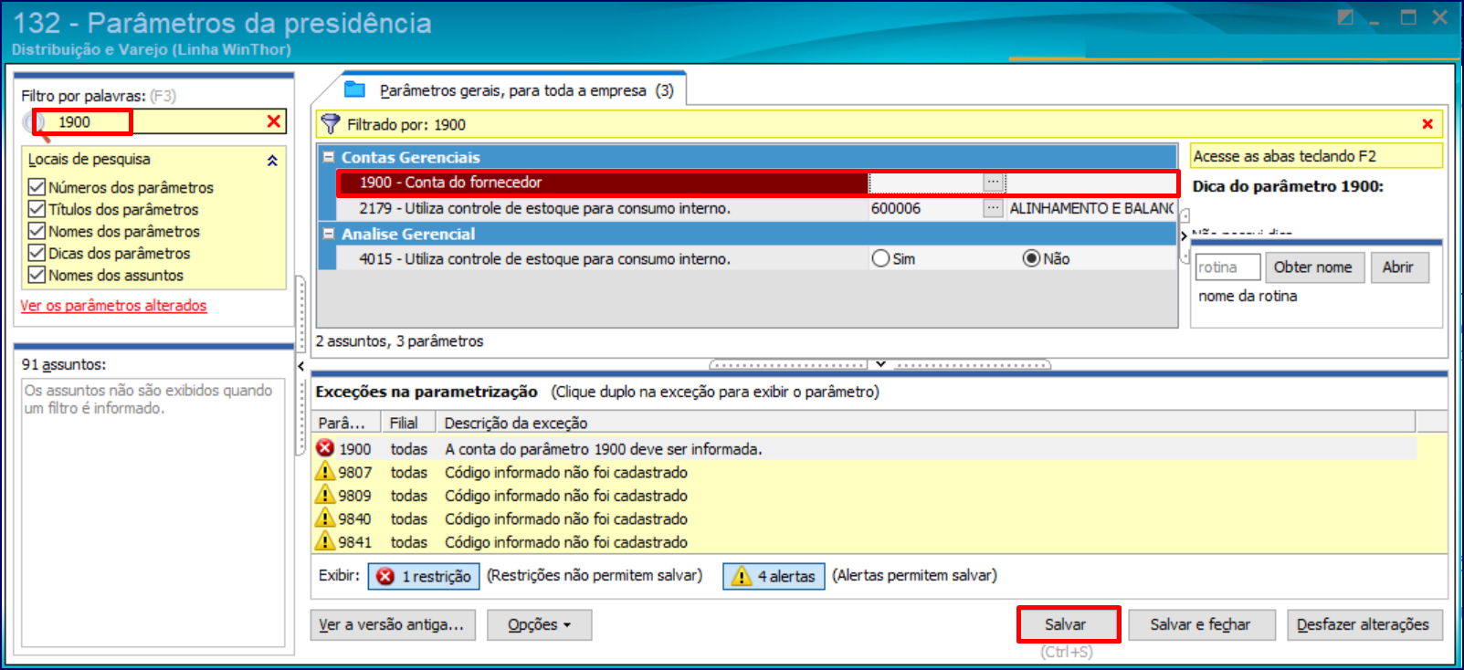Screen dimensions: 1464x670
Task: Click 'Salvar e fechar' button
Action: 1200,625
